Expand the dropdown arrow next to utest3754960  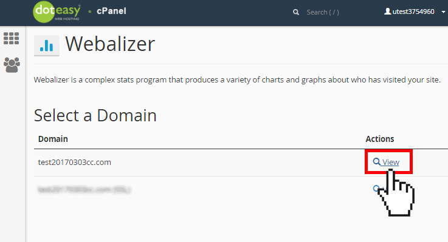click(443, 12)
